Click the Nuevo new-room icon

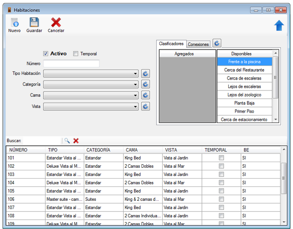[x=14, y=23]
